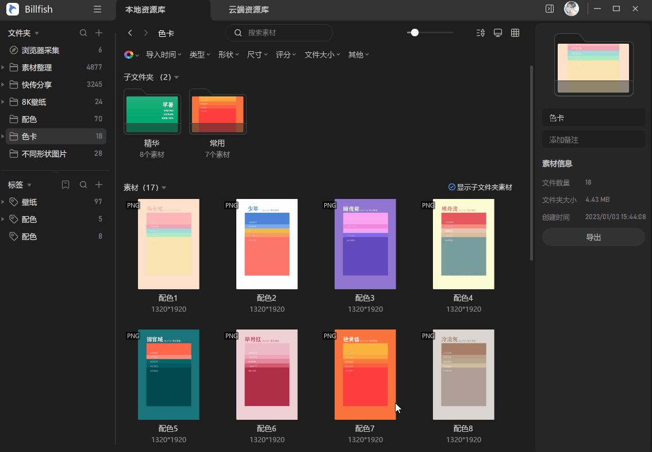Click the sort order icon in toolbar

pos(480,33)
